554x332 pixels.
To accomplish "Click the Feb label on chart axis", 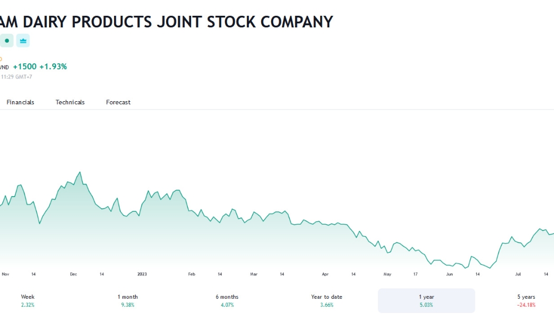I will point(192,274).
